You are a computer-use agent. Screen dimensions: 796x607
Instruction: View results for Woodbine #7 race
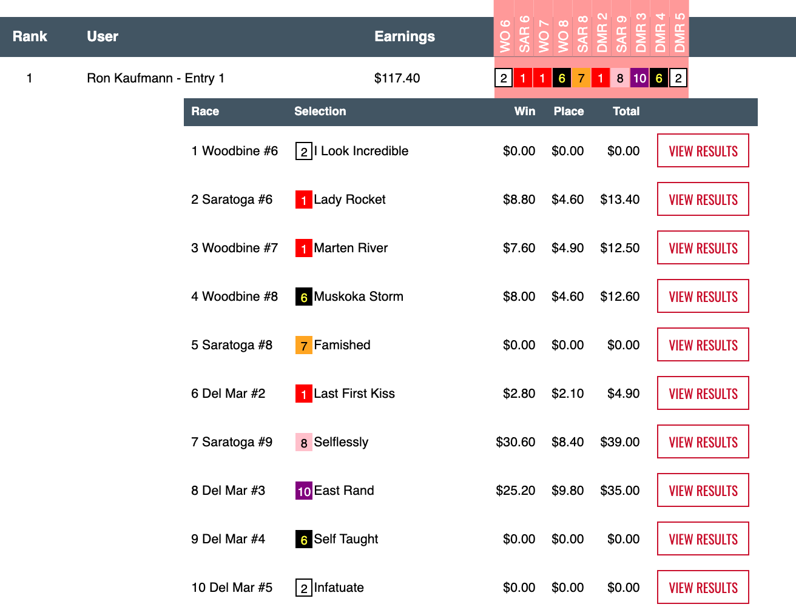[703, 248]
